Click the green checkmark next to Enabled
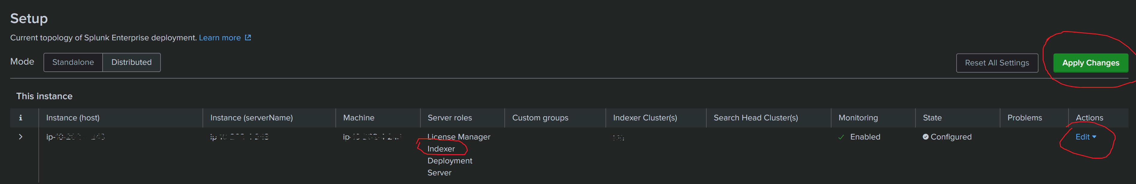1136x184 pixels. click(x=840, y=137)
